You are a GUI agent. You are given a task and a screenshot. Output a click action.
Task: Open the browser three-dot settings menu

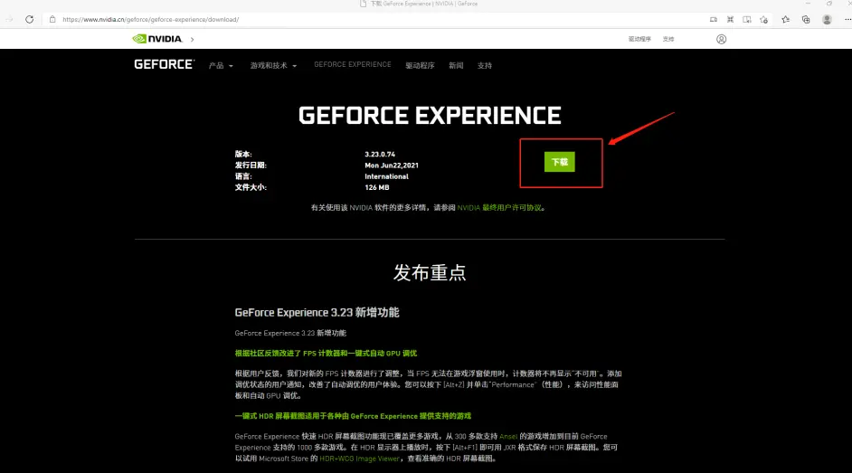tap(847, 20)
